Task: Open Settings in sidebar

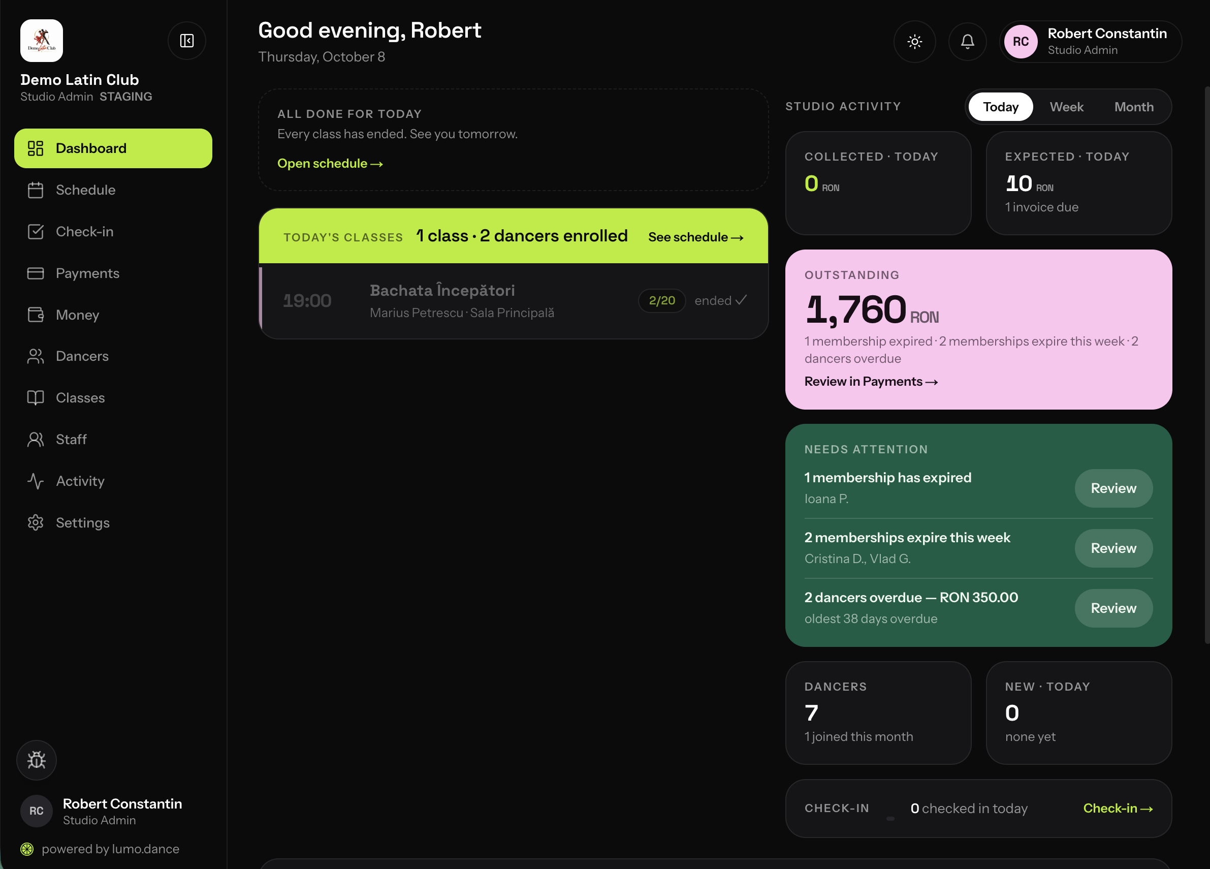Action: (113, 522)
